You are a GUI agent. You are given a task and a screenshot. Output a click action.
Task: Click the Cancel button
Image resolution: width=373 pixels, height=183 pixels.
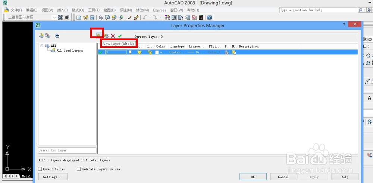pyautogui.click(x=283, y=177)
